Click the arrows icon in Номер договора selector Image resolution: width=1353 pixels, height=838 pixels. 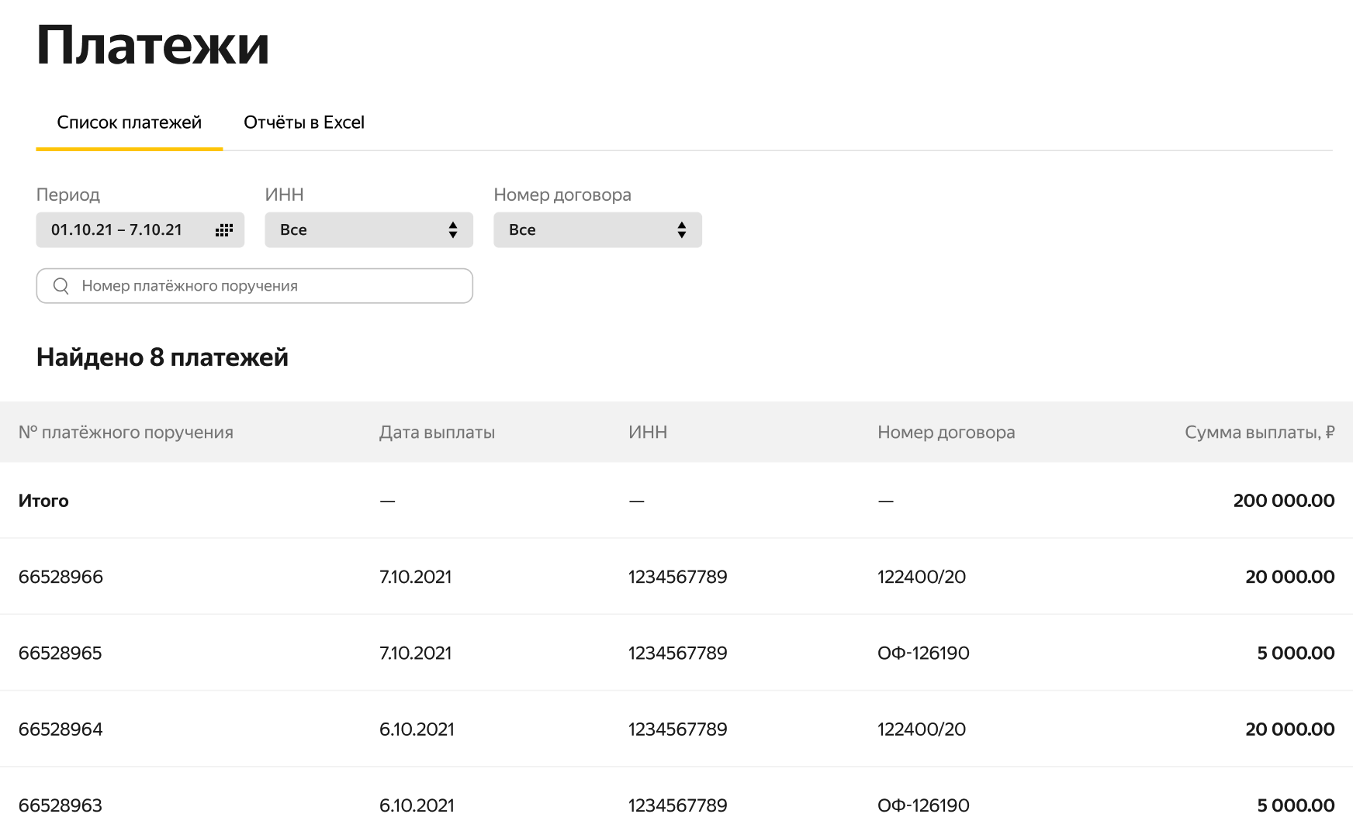pos(681,230)
